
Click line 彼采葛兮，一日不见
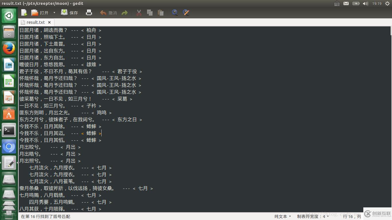[x=76, y=99]
